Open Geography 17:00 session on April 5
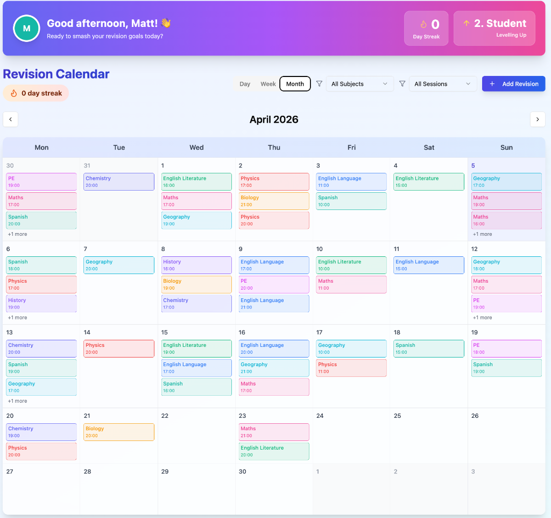The image size is (551, 518). (x=506, y=182)
